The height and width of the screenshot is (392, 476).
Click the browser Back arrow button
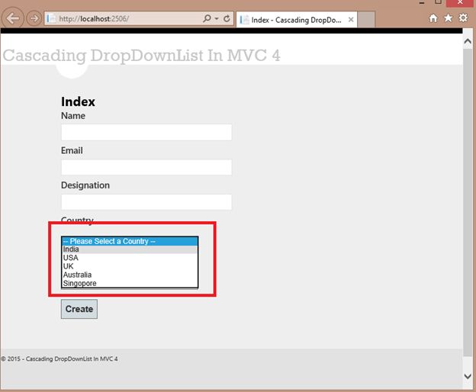point(13,18)
